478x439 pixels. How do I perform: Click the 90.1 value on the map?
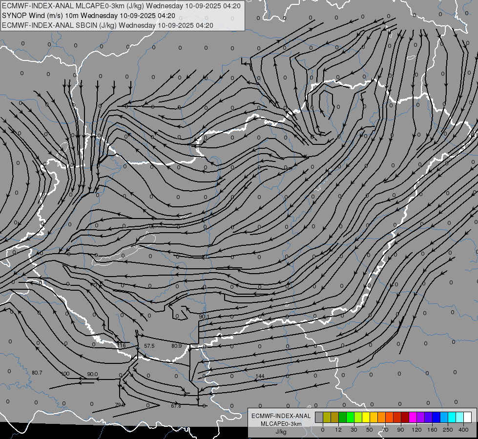pos(204,317)
